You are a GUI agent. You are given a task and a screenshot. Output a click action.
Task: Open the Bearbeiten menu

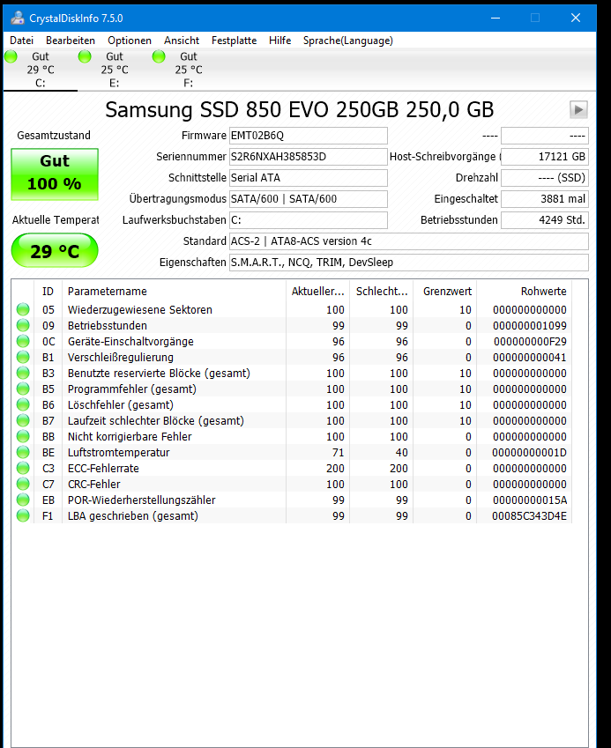click(x=71, y=41)
